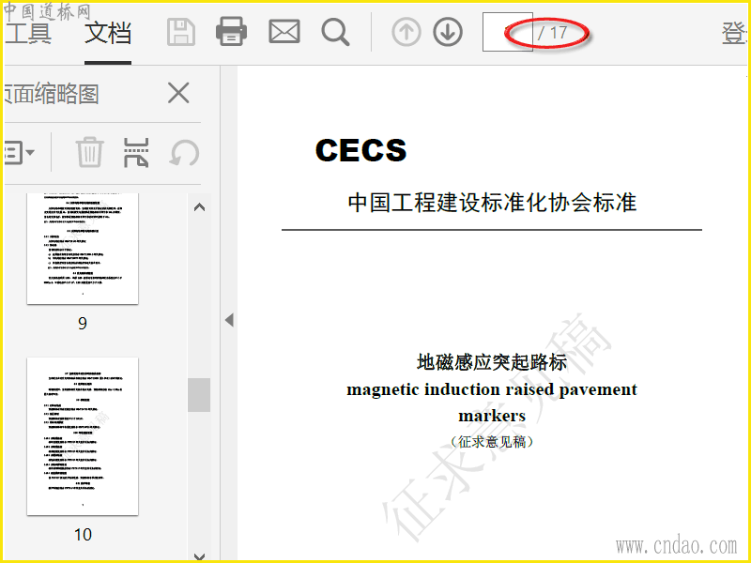Click the 地磁感应突起路标 title

[492, 362]
